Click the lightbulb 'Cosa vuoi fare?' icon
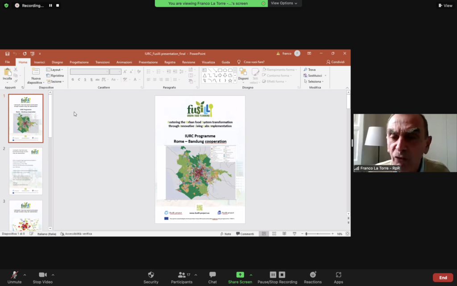Screen dimensions: 457x286 point(239,62)
